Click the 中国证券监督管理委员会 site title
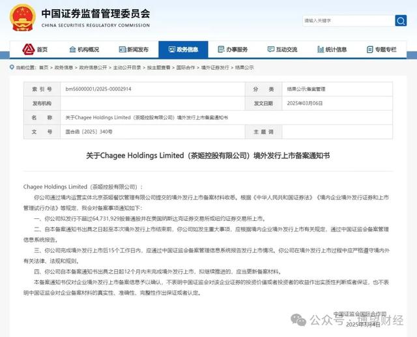417x337 pixels. coord(95,14)
